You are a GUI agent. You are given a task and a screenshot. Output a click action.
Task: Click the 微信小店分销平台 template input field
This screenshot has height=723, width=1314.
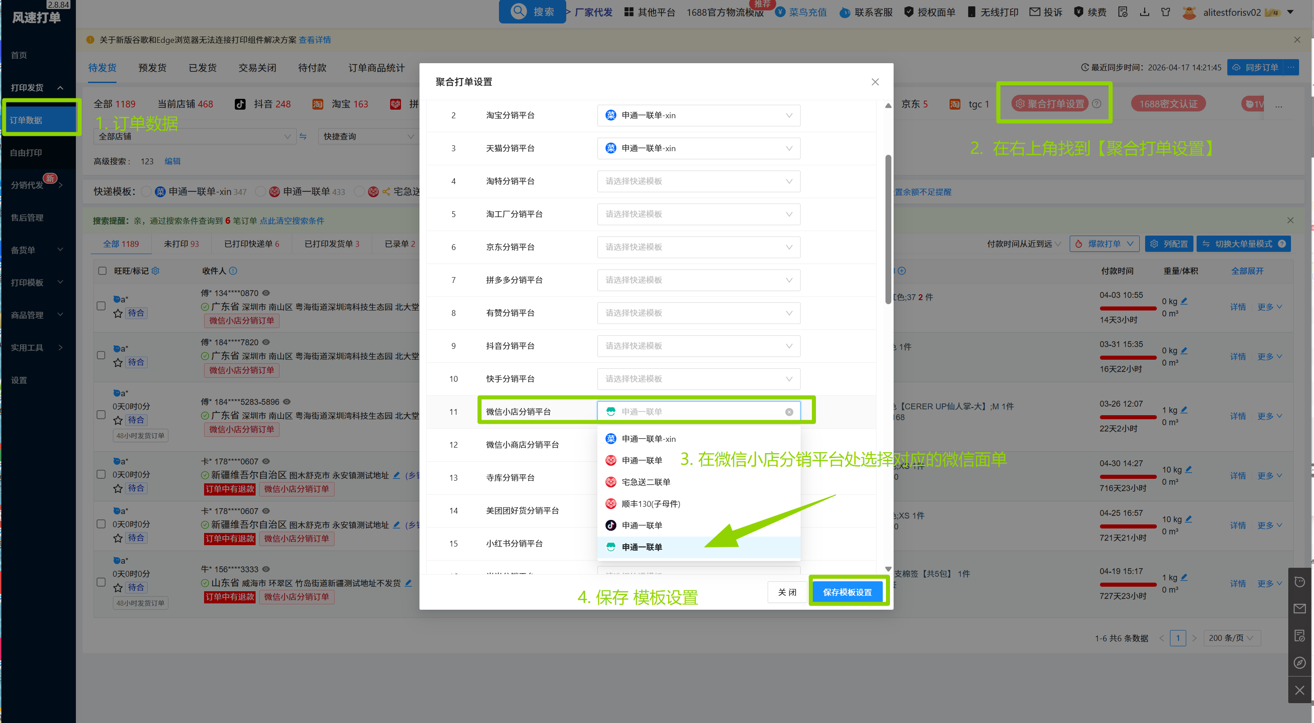pyautogui.click(x=699, y=412)
